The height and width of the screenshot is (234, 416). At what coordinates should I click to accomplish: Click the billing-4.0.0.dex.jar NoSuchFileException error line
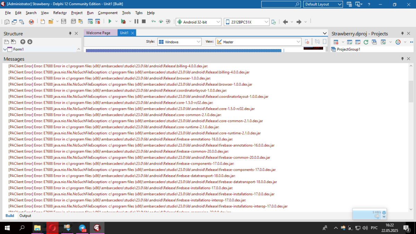(129, 72)
